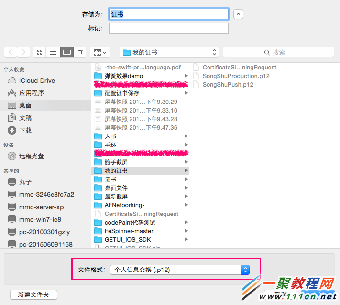Screen dimensions: 340x305
Task: Expand 弹簧效果demo using its disclosure arrow
Action: (x=186, y=76)
